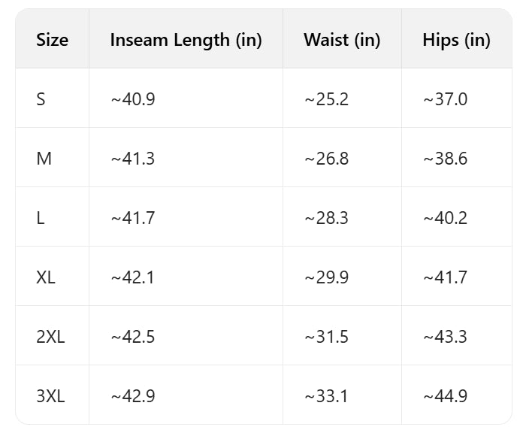Select the Waist (in) column header
Image resolution: width=523 pixels, height=433 pixels.
[x=342, y=40]
